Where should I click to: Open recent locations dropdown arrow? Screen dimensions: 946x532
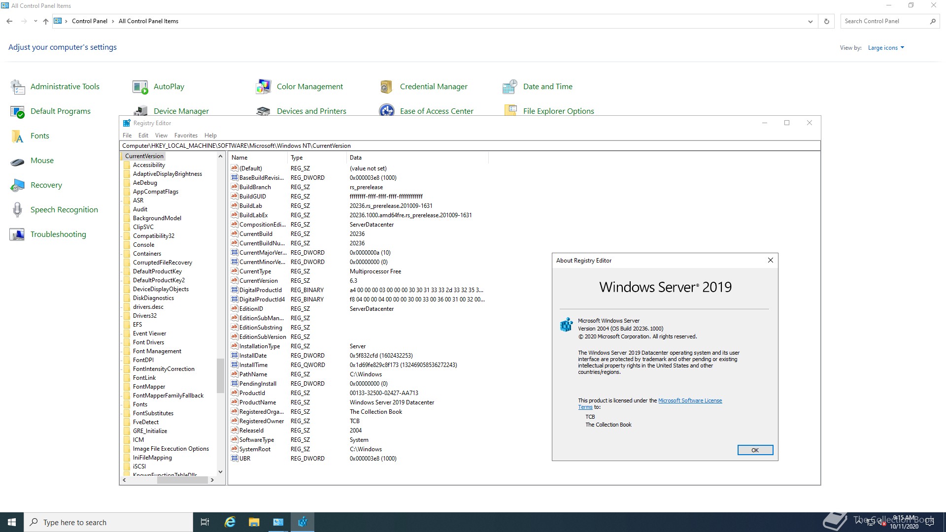click(x=35, y=21)
